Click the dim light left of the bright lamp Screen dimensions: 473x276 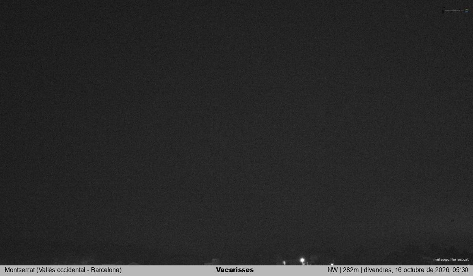[x=284, y=263]
